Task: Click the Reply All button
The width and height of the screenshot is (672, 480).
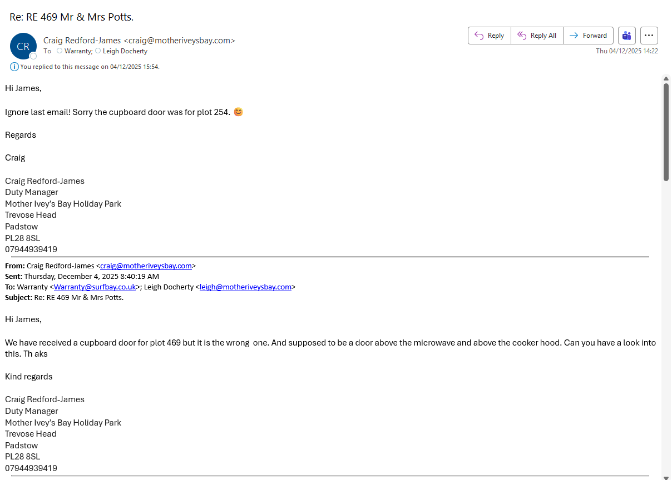Action: tap(537, 36)
